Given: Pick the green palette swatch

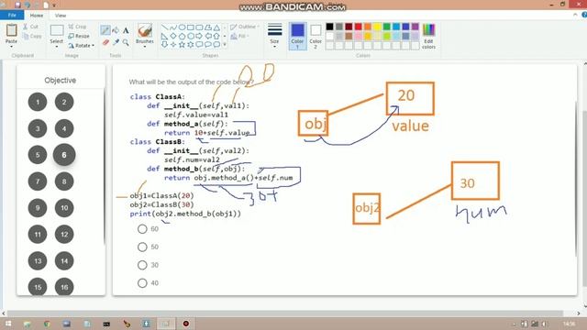Looking at the screenshot, I should point(387,27).
